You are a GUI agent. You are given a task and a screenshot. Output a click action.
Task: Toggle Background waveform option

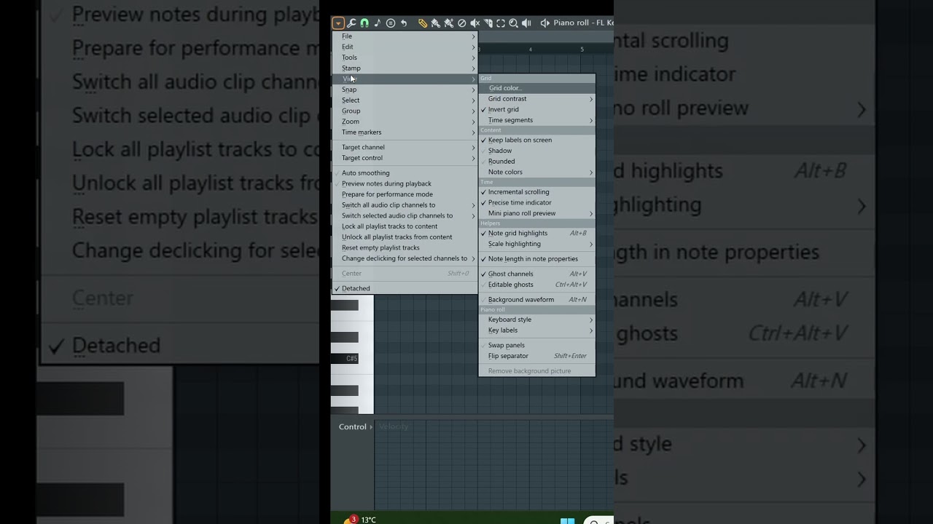coord(536,299)
